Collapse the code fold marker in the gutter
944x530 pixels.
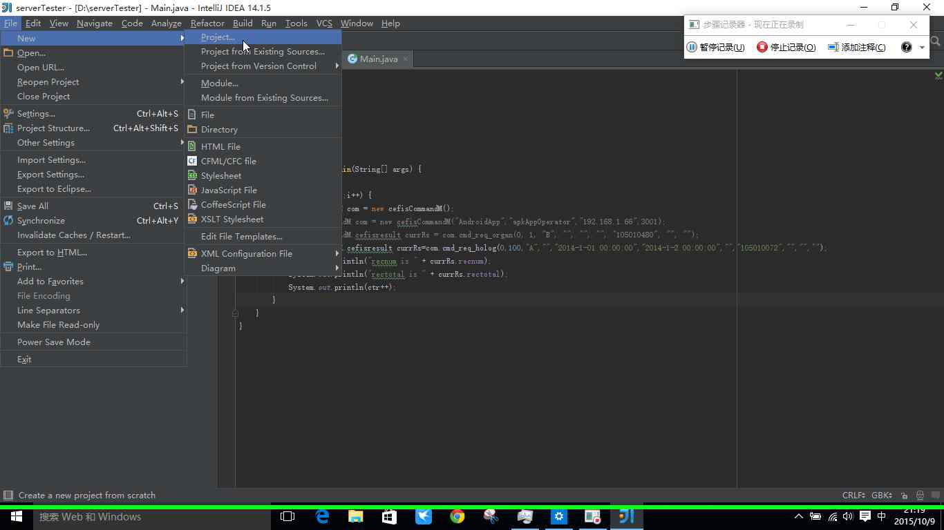(x=236, y=313)
